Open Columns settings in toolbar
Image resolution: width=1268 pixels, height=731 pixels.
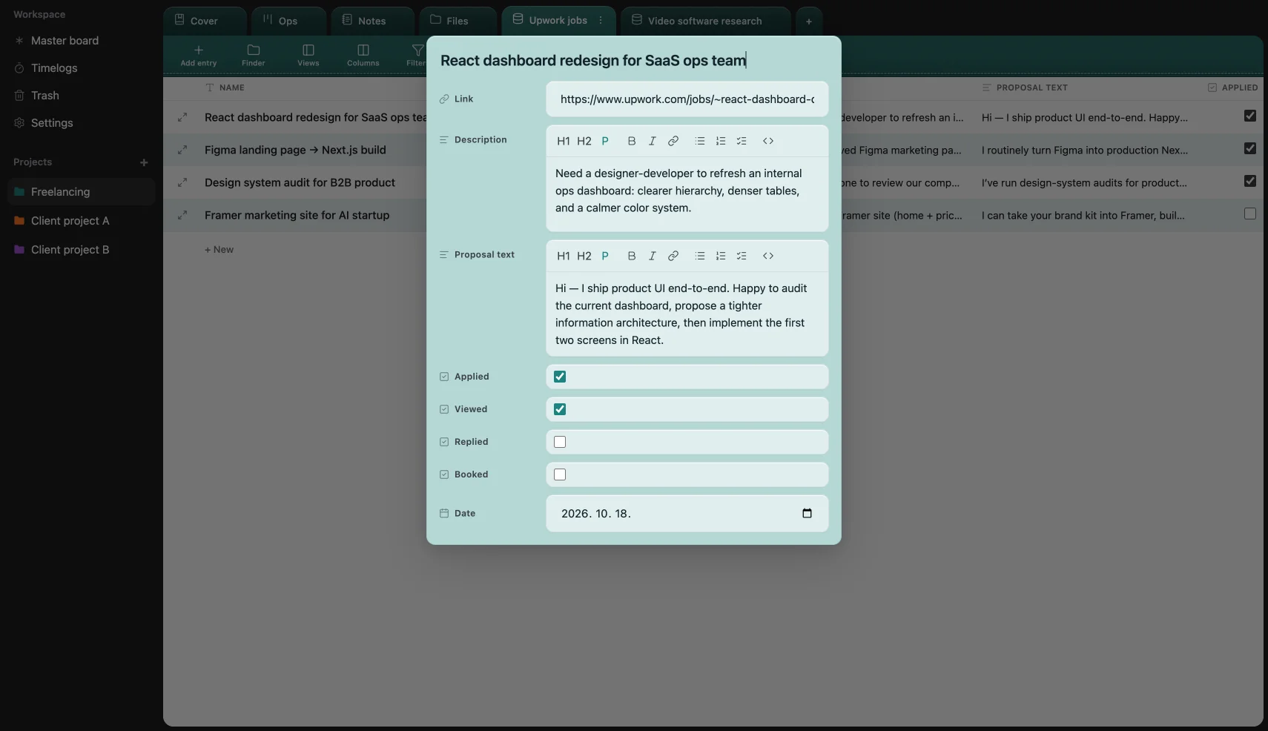(x=363, y=56)
